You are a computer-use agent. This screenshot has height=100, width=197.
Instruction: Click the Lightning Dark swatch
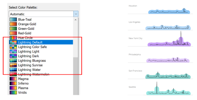pyautogui.click(x=13, y=56)
